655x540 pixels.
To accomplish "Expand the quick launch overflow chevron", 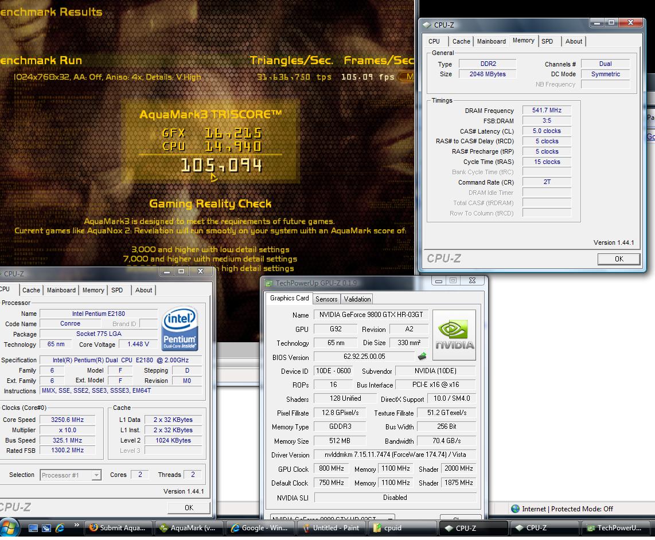I will [x=76, y=525].
